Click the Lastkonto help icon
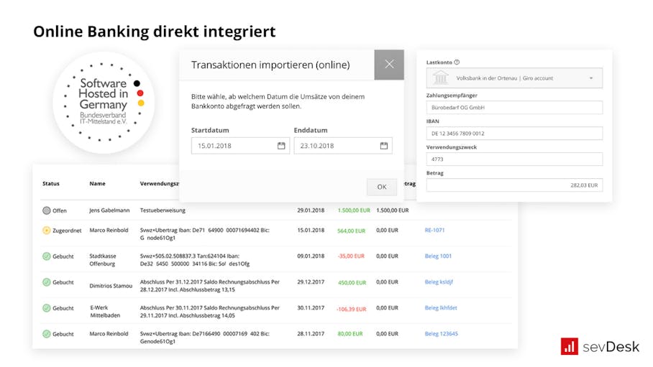The height and width of the screenshot is (367, 653). tap(457, 62)
